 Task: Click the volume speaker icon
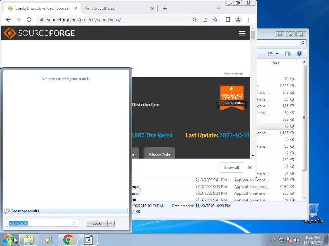(297, 240)
